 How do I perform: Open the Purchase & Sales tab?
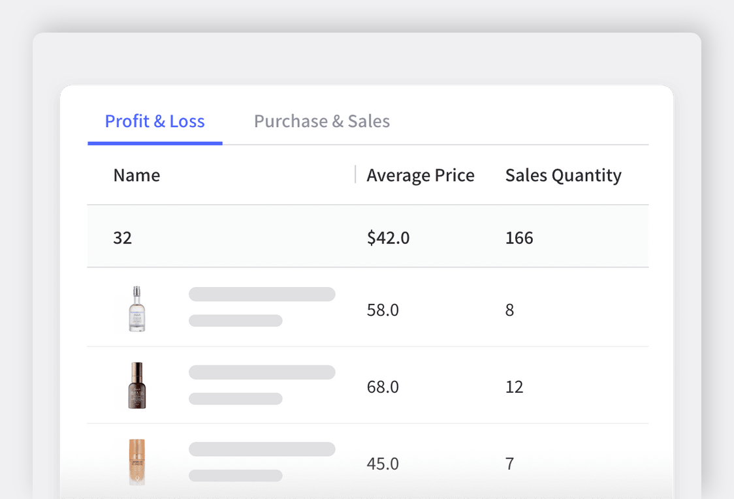[321, 121]
